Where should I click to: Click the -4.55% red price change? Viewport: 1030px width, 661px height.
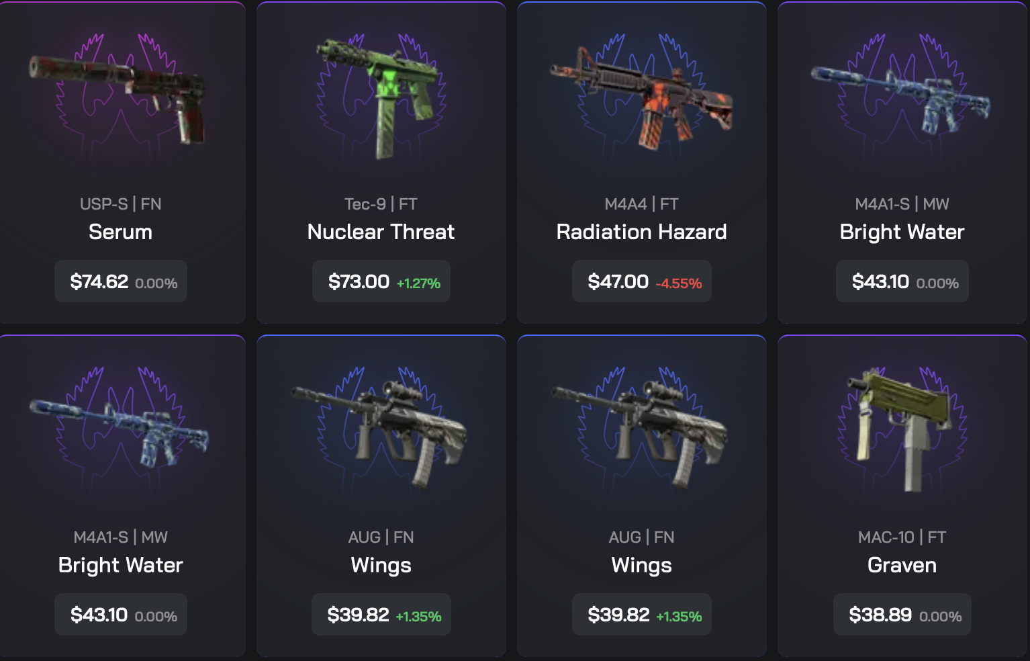[679, 283]
